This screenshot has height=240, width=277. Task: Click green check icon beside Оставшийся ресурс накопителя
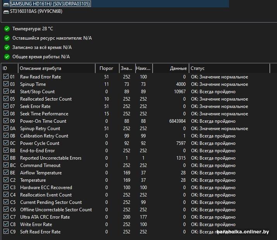[x=7, y=38]
